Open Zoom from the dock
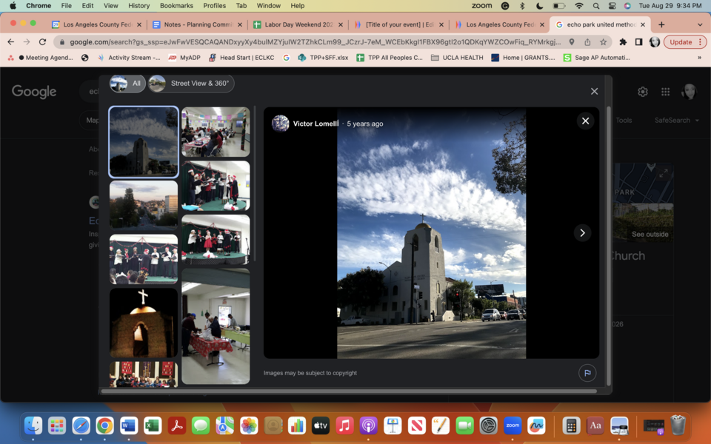This screenshot has height=444, width=711. tap(512, 425)
